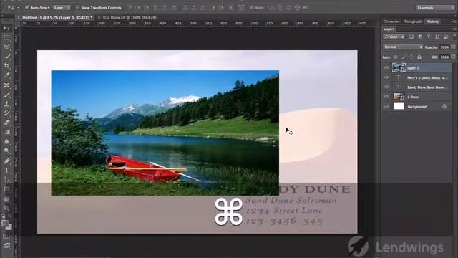Change screen mode icon at toolbar bottom

[x=6, y=245]
